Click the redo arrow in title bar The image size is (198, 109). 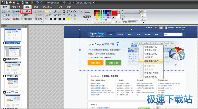tap(41, 2)
